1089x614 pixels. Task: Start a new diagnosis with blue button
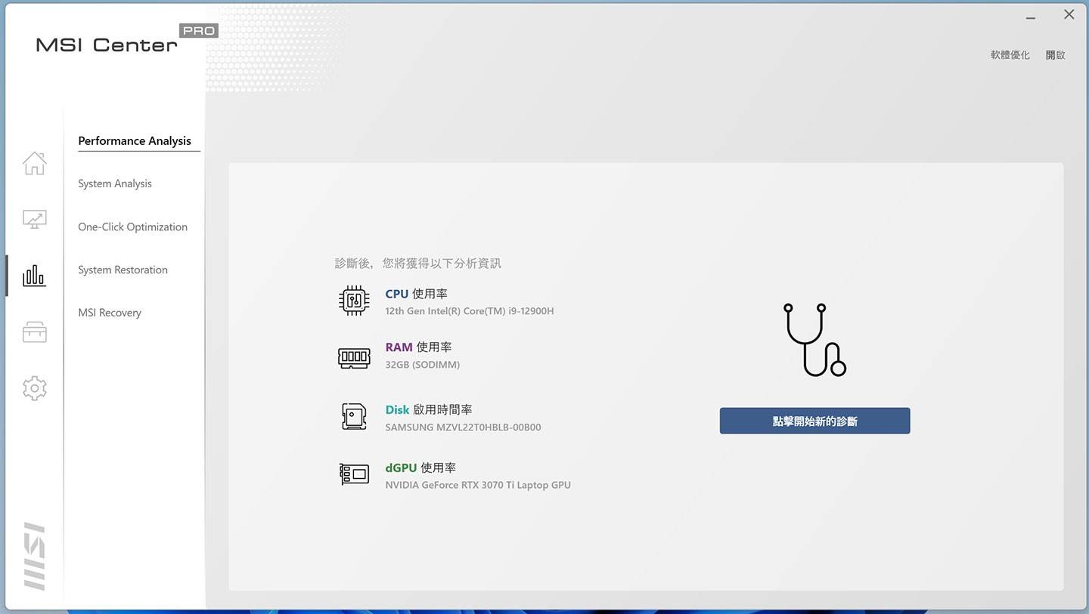coord(814,421)
